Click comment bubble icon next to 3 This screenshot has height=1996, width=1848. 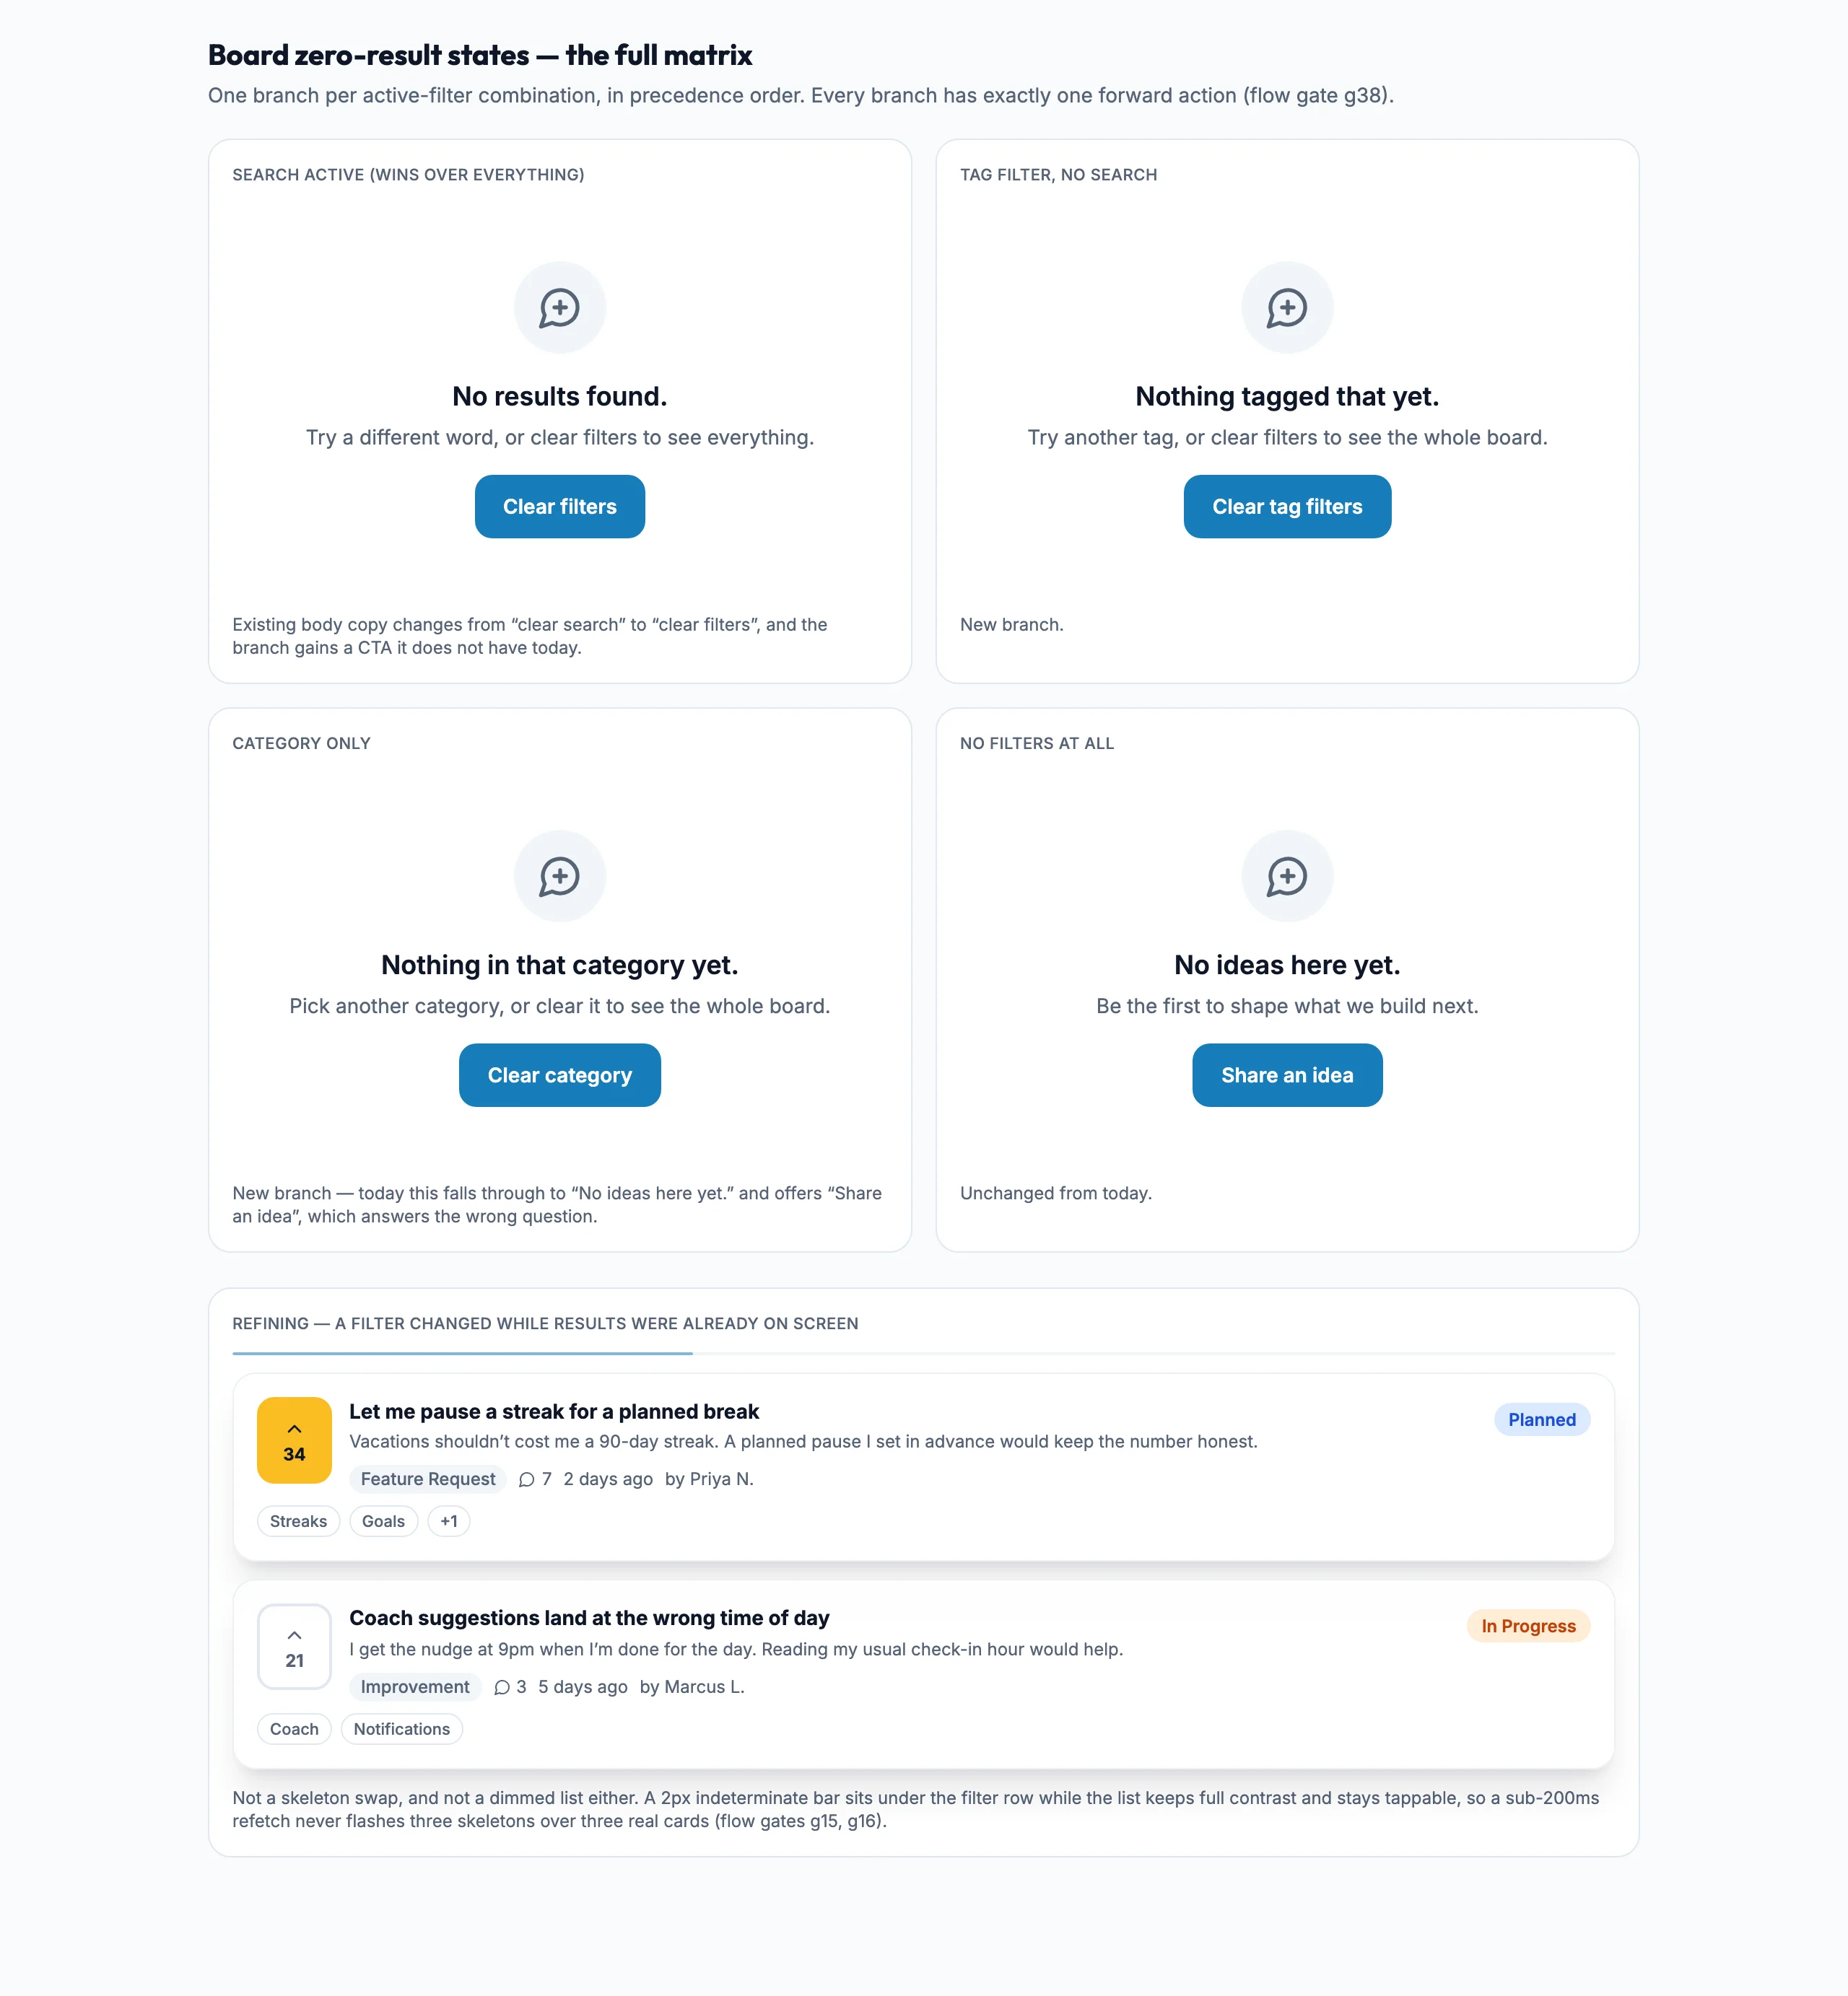coord(501,1687)
